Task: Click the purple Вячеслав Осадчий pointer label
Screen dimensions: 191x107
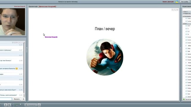Action: (x=51, y=37)
